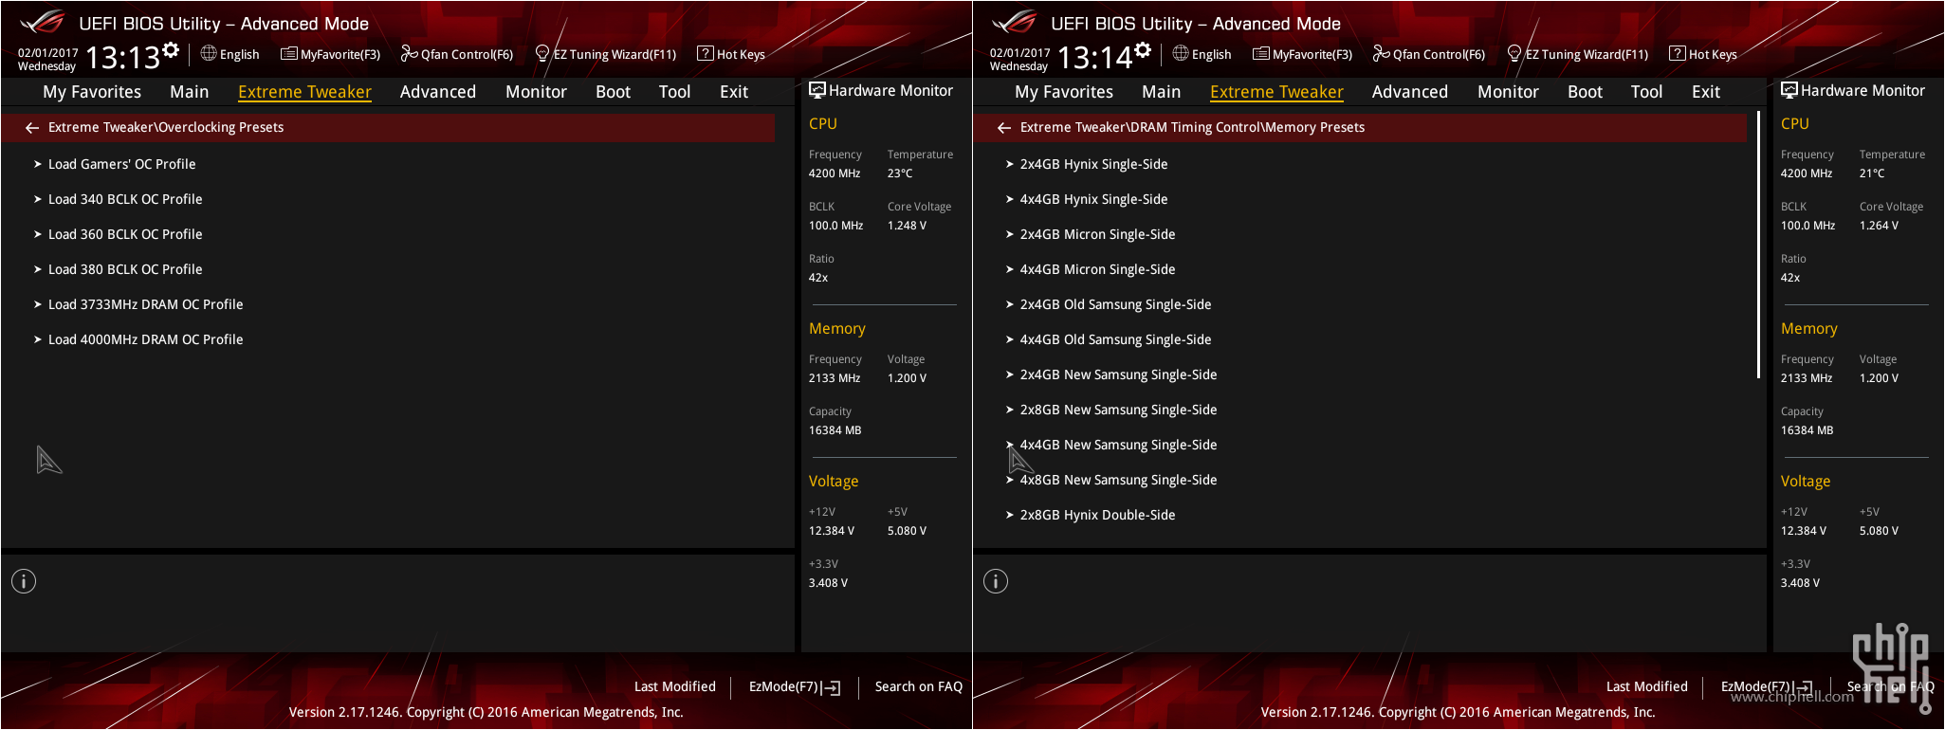Open MyFavorite(F3) in the left BIOS window

coord(330,54)
